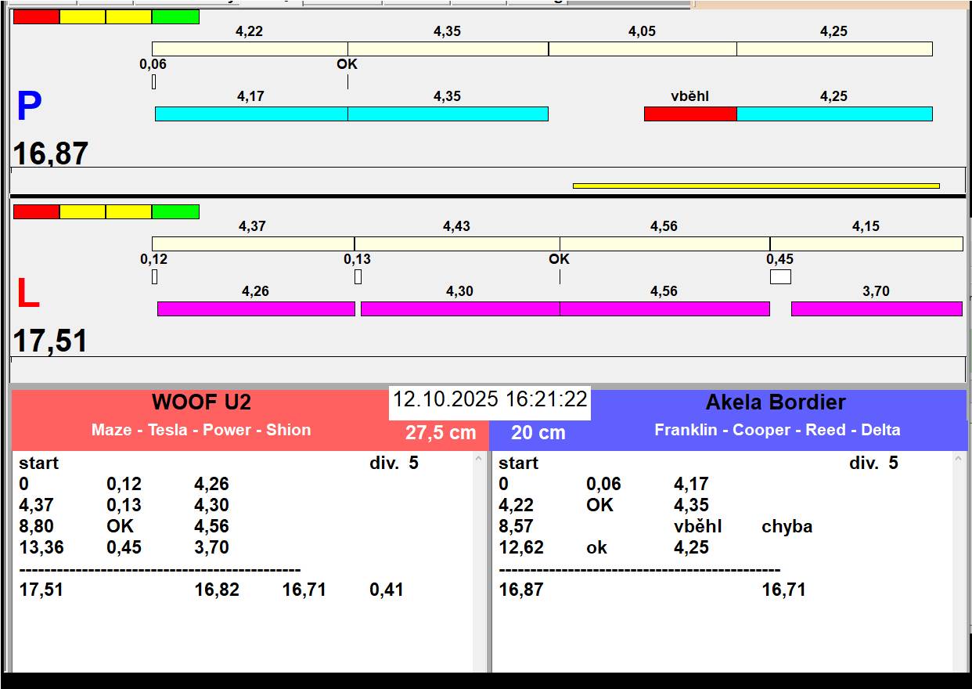The image size is (972, 689).
Task: Click the scroll-up arrow in WOOF U2 panel
Action: point(479,459)
